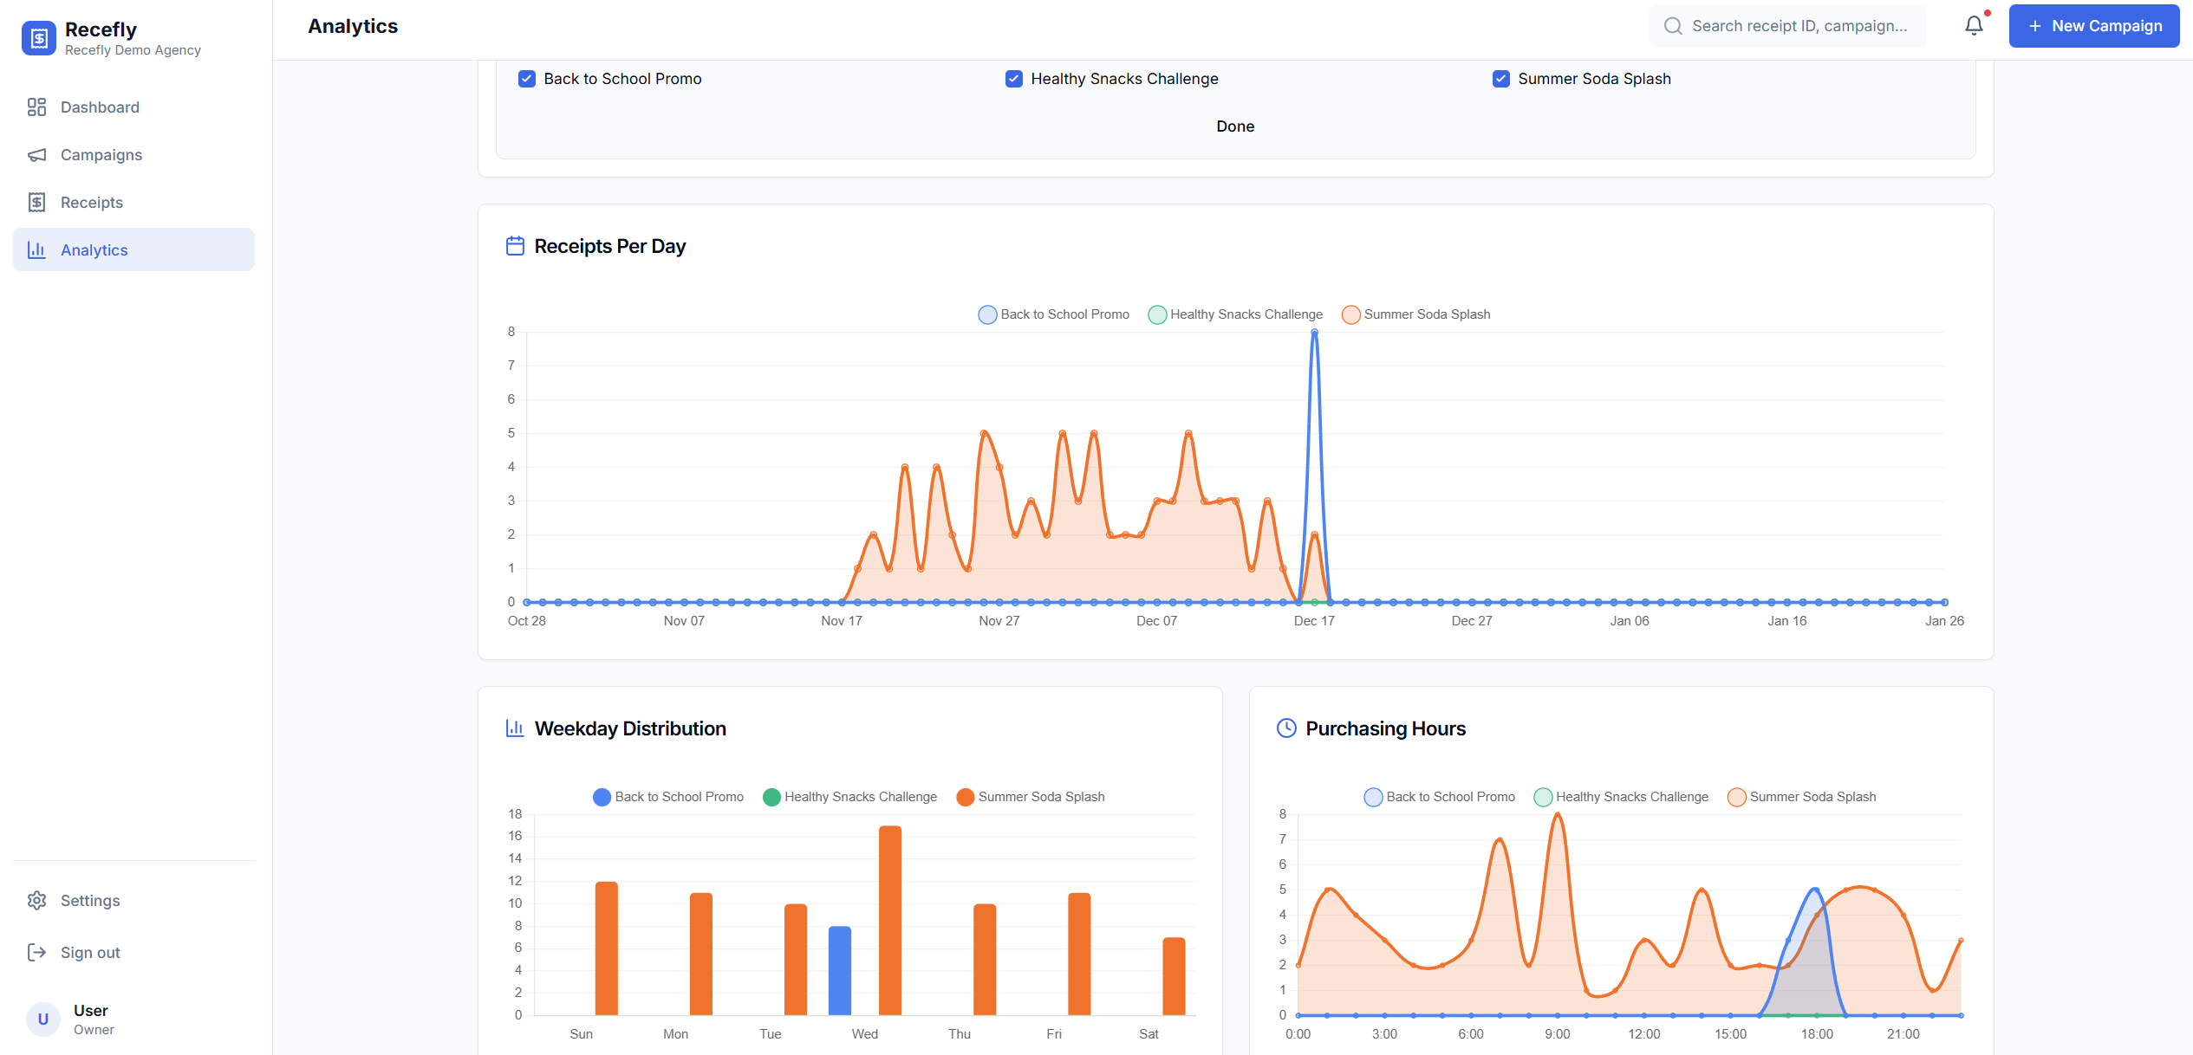Click the user avatar labeled U
Screen dimensions: 2193x1055
point(42,1019)
